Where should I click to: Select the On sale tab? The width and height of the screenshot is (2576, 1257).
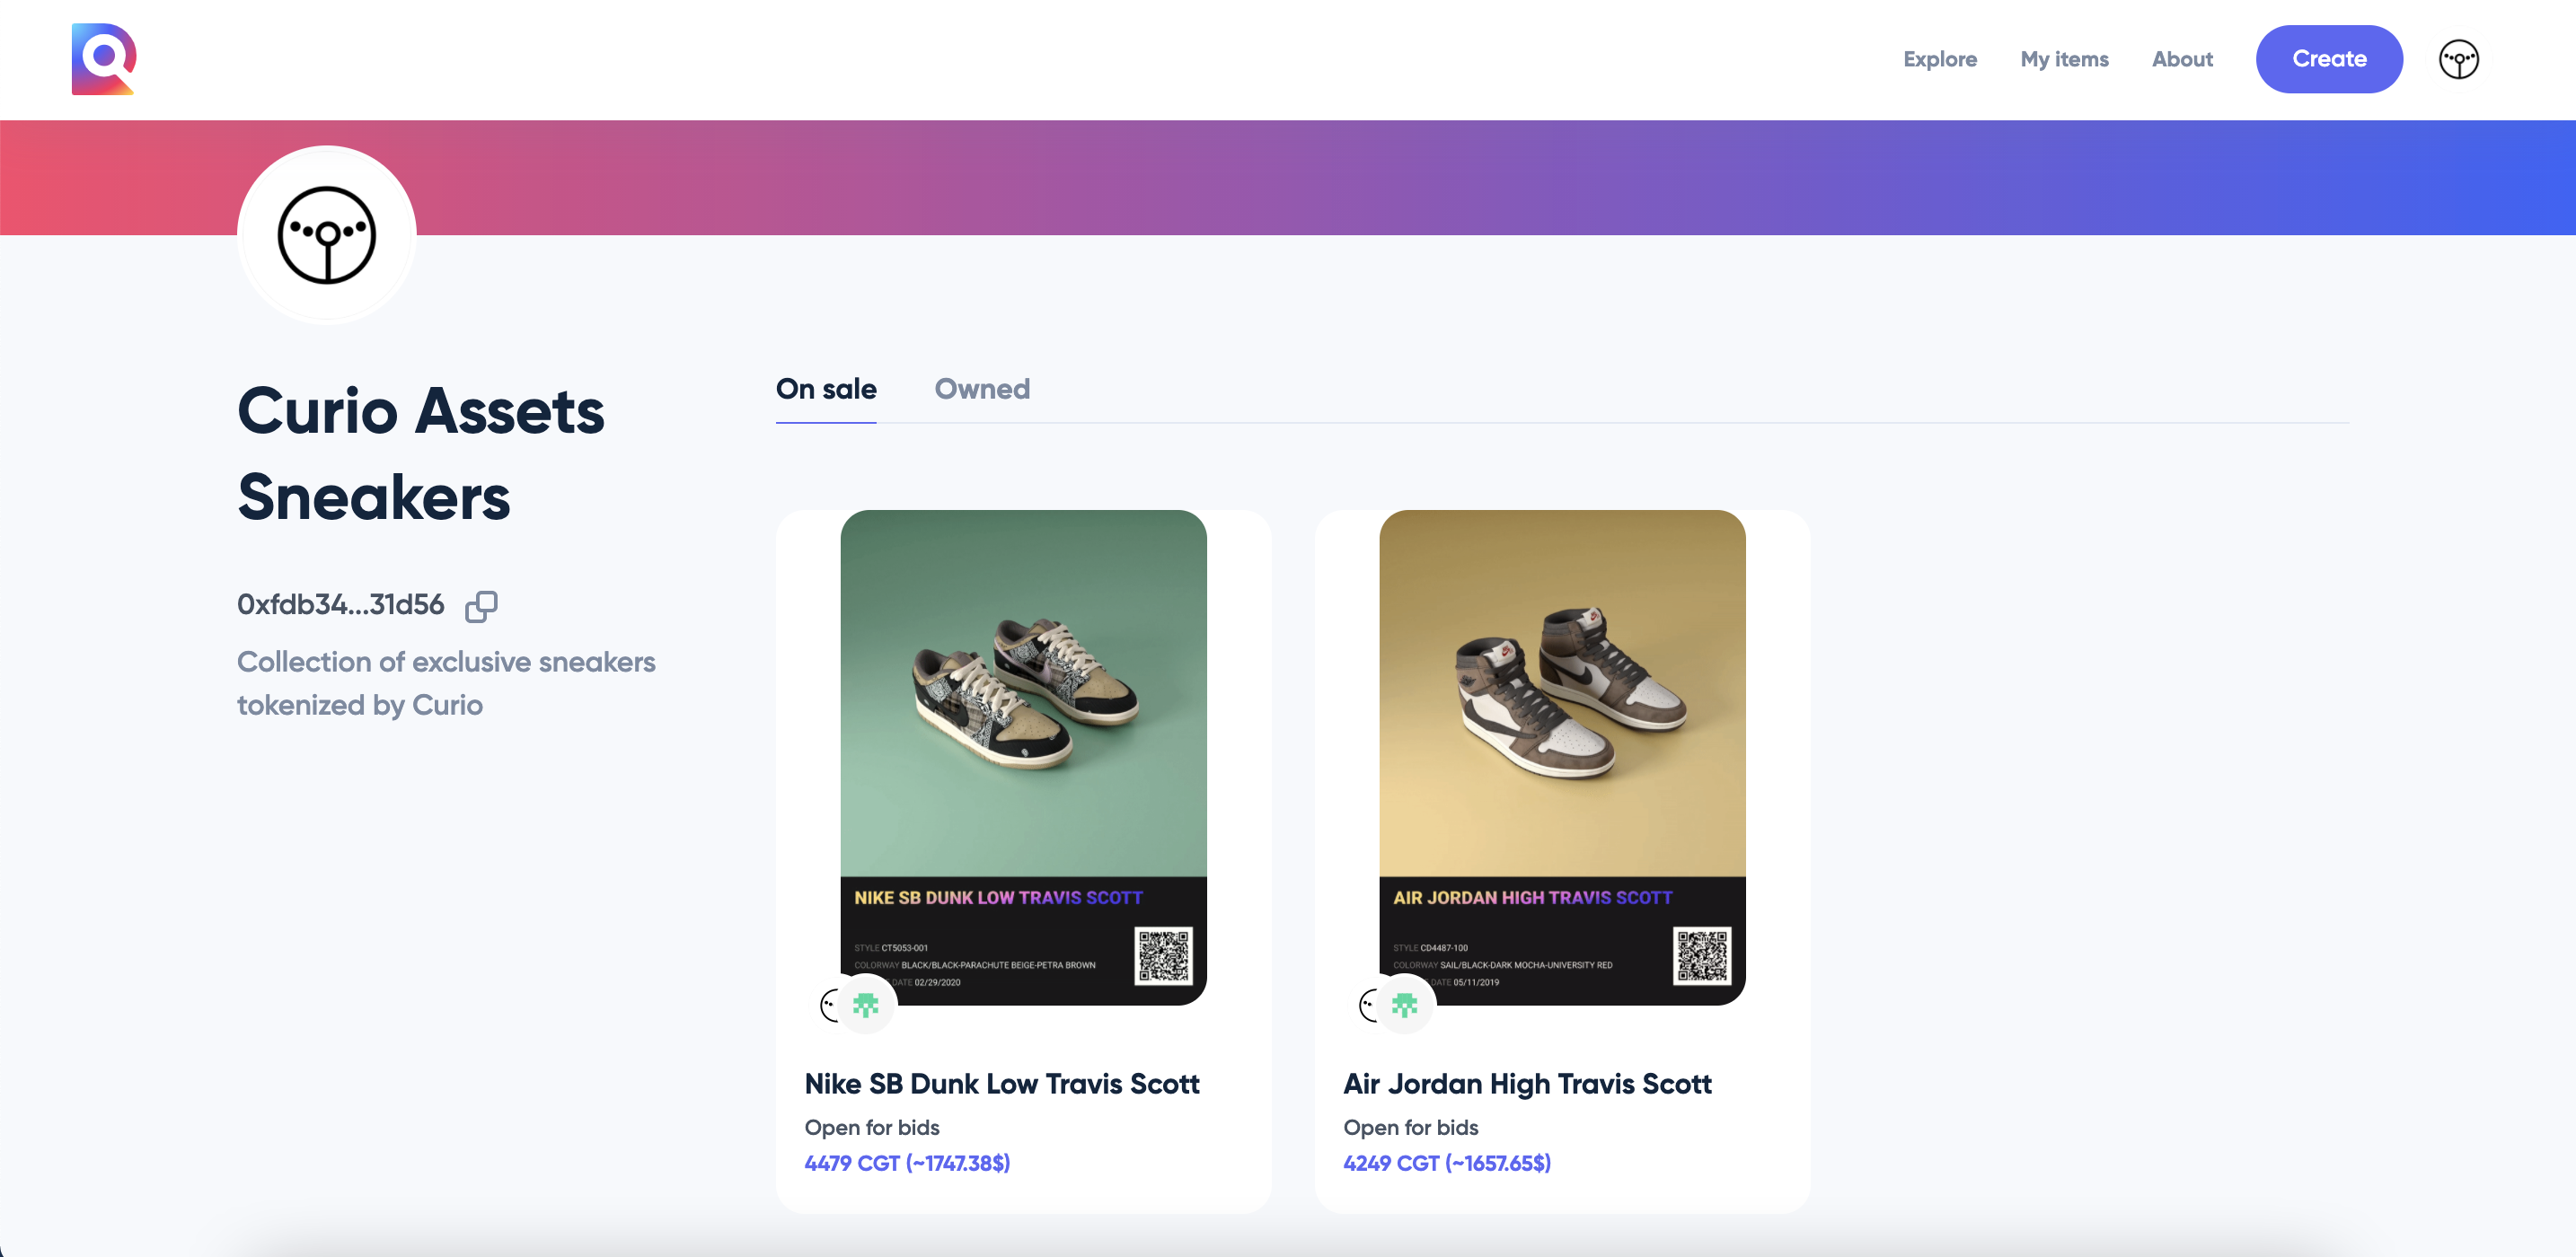(825, 389)
